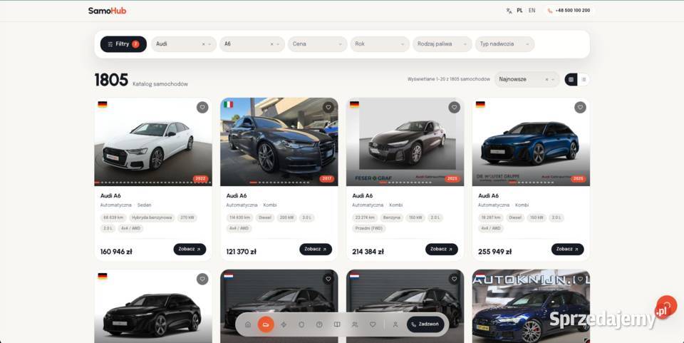Open the sparkle icon in bottom navigation bar
Image resolution: width=684 pixels, height=343 pixels.
tap(284, 324)
